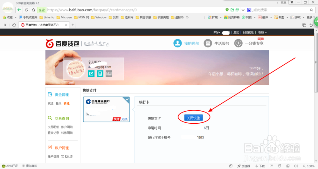Click the grey ID card icon under account

(x=109, y=74)
